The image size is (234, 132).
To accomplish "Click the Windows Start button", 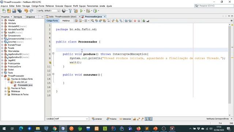I will point(4,128).
